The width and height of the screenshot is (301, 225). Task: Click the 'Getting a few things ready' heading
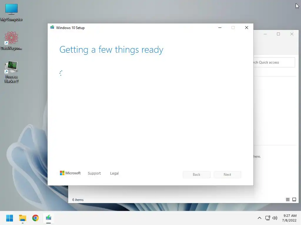tap(111, 50)
